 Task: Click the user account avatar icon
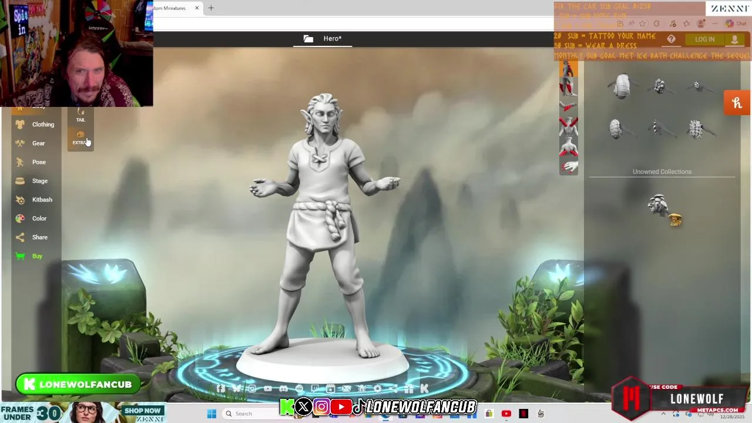click(734, 39)
